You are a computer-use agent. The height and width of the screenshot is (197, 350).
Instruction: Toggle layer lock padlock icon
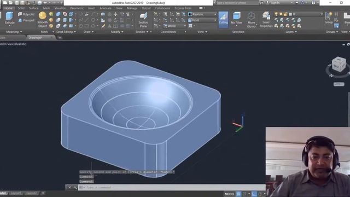285,14
